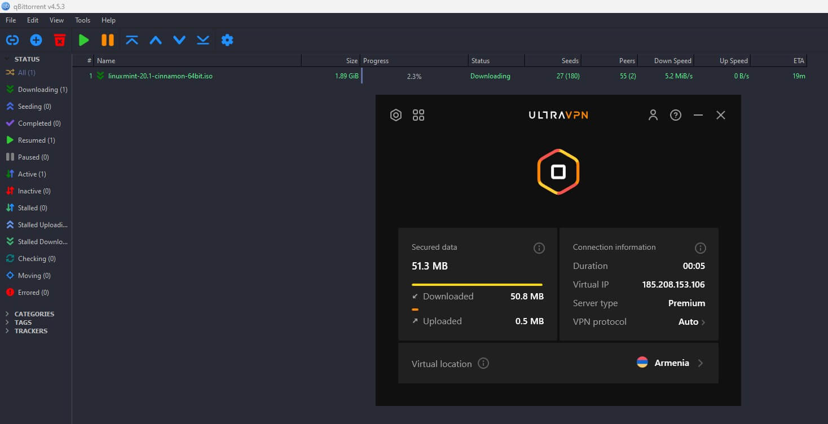Click Move down in queue arrow icon
828x424 pixels.
(x=179, y=40)
